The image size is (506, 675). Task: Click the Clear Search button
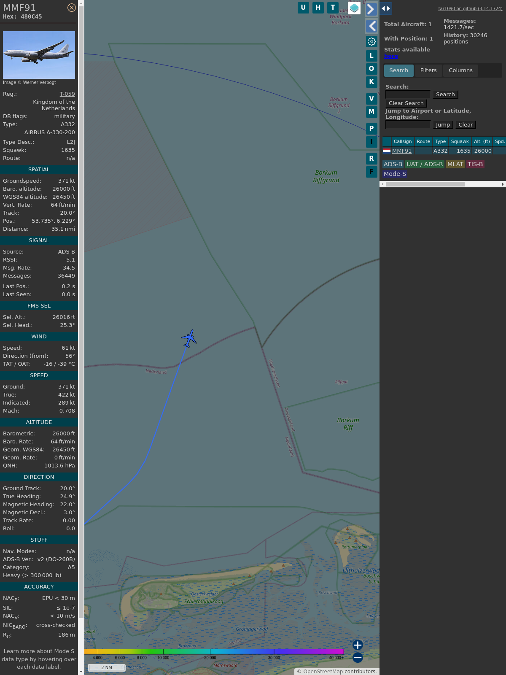coord(406,103)
